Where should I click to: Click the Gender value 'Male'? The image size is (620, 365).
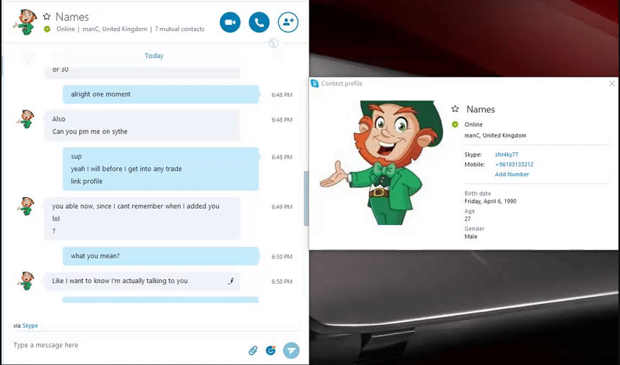click(471, 237)
